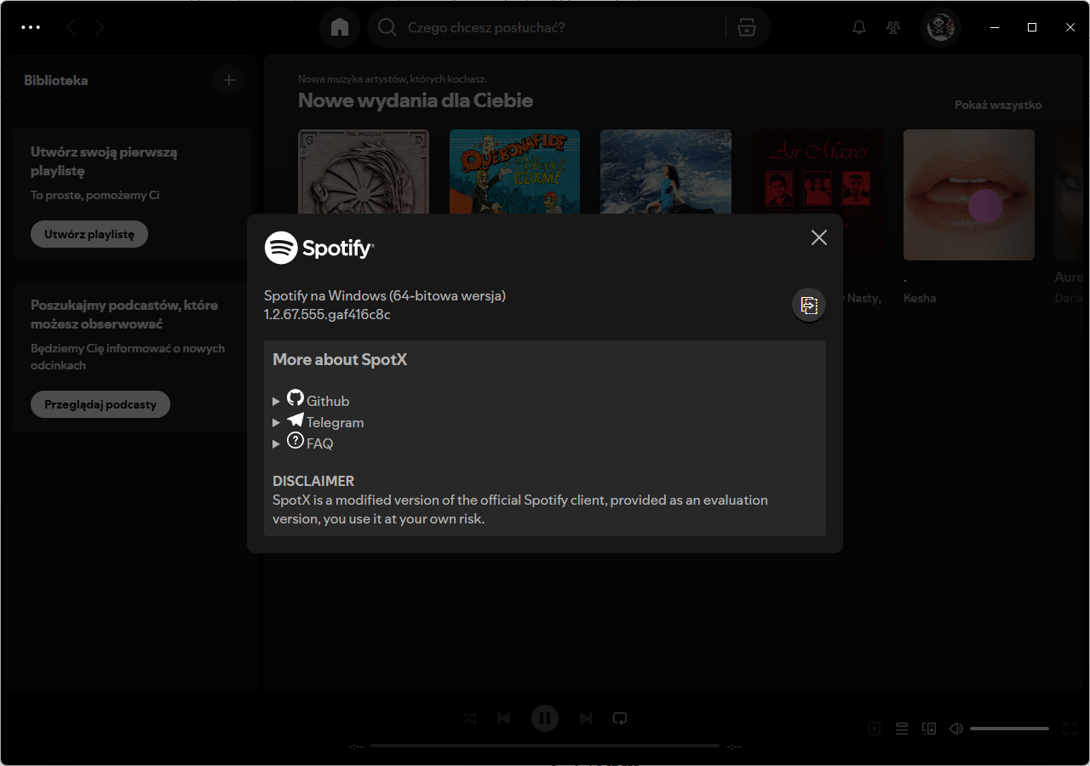Pause playback with the center button
Image resolution: width=1090 pixels, height=766 pixels.
click(x=545, y=718)
